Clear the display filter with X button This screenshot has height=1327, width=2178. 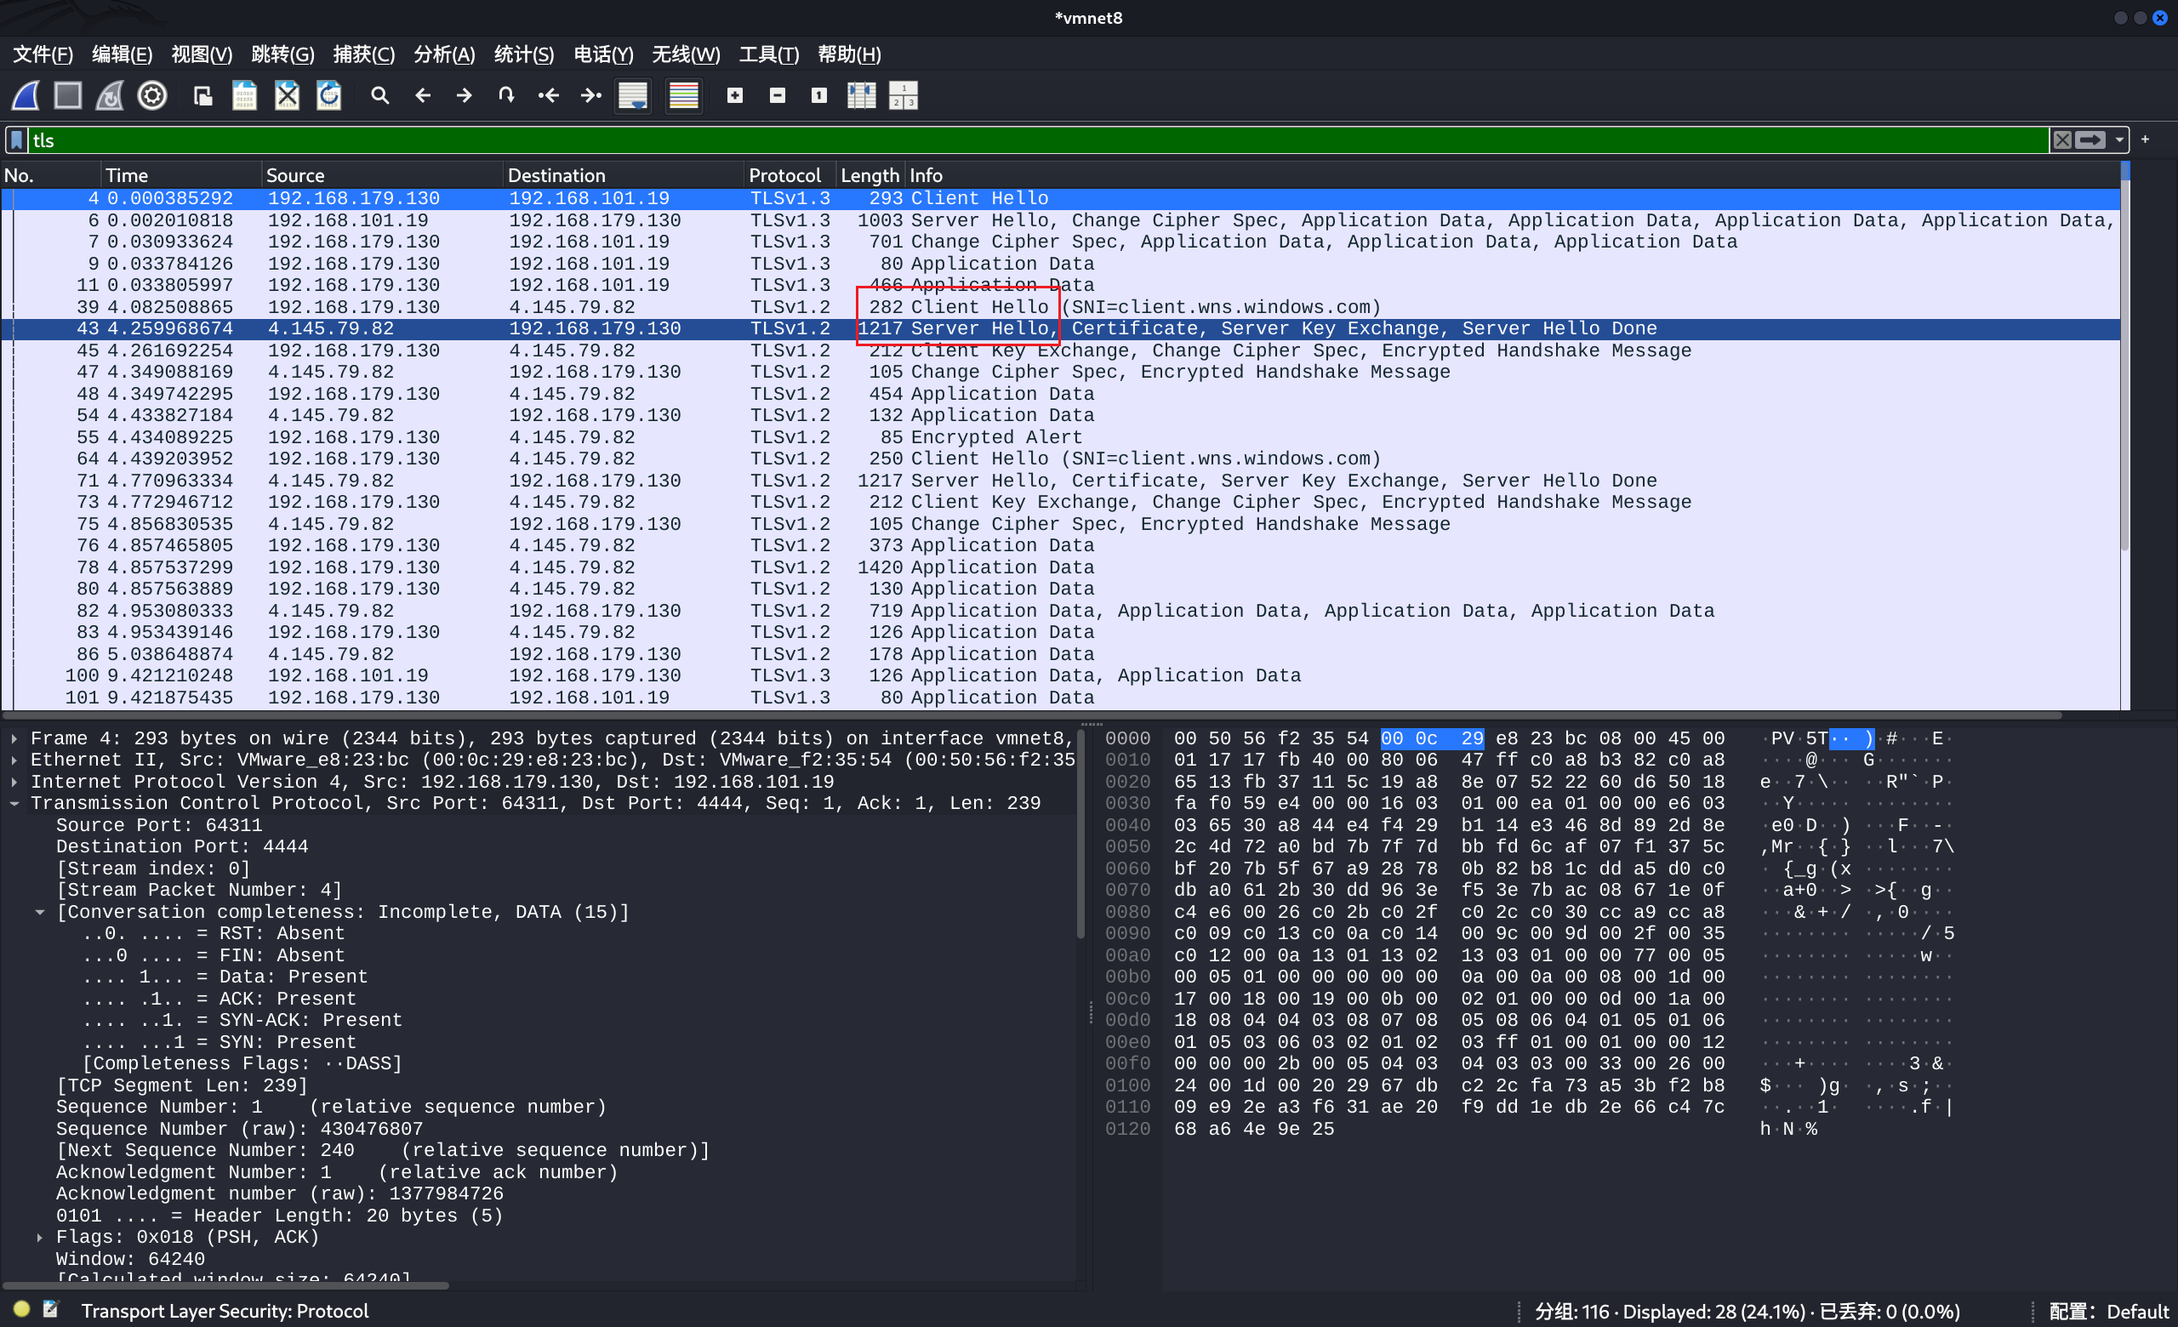2062,140
